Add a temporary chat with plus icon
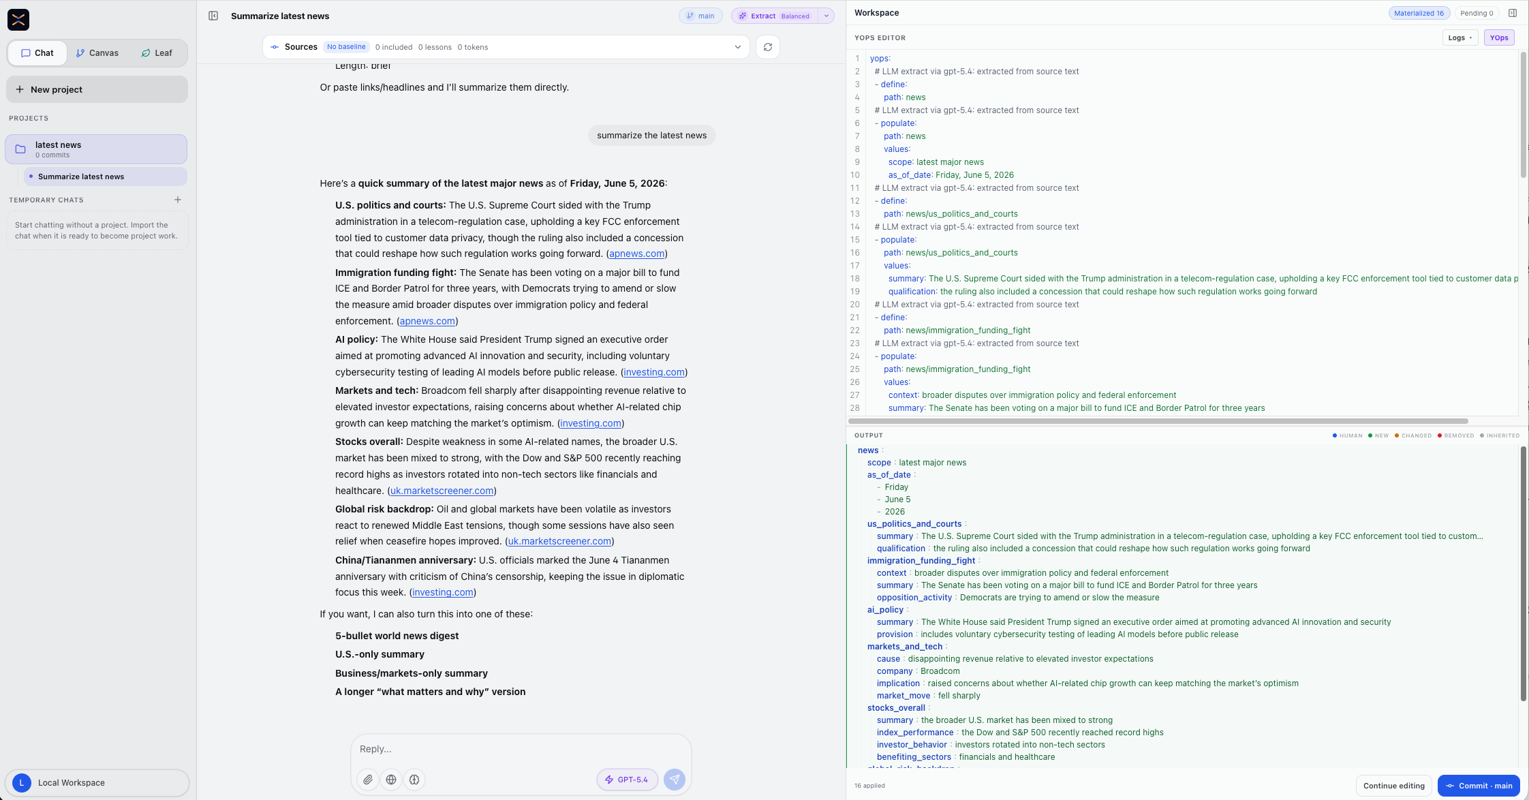The height and width of the screenshot is (800, 1529). 178,200
